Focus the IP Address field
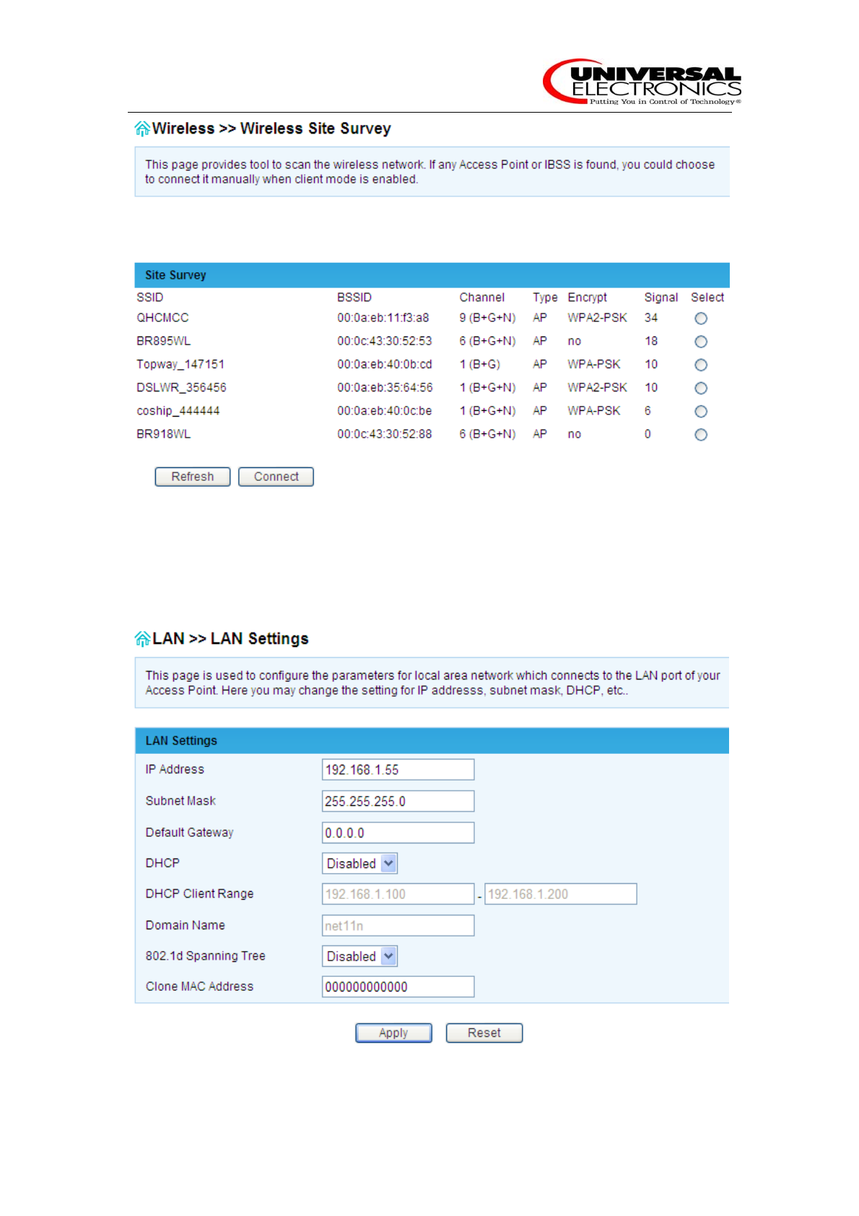The width and height of the screenshot is (859, 1216). click(x=398, y=770)
